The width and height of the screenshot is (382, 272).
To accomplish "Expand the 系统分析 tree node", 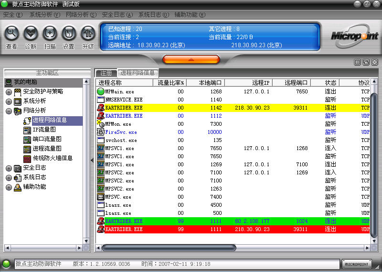I will [9, 101].
